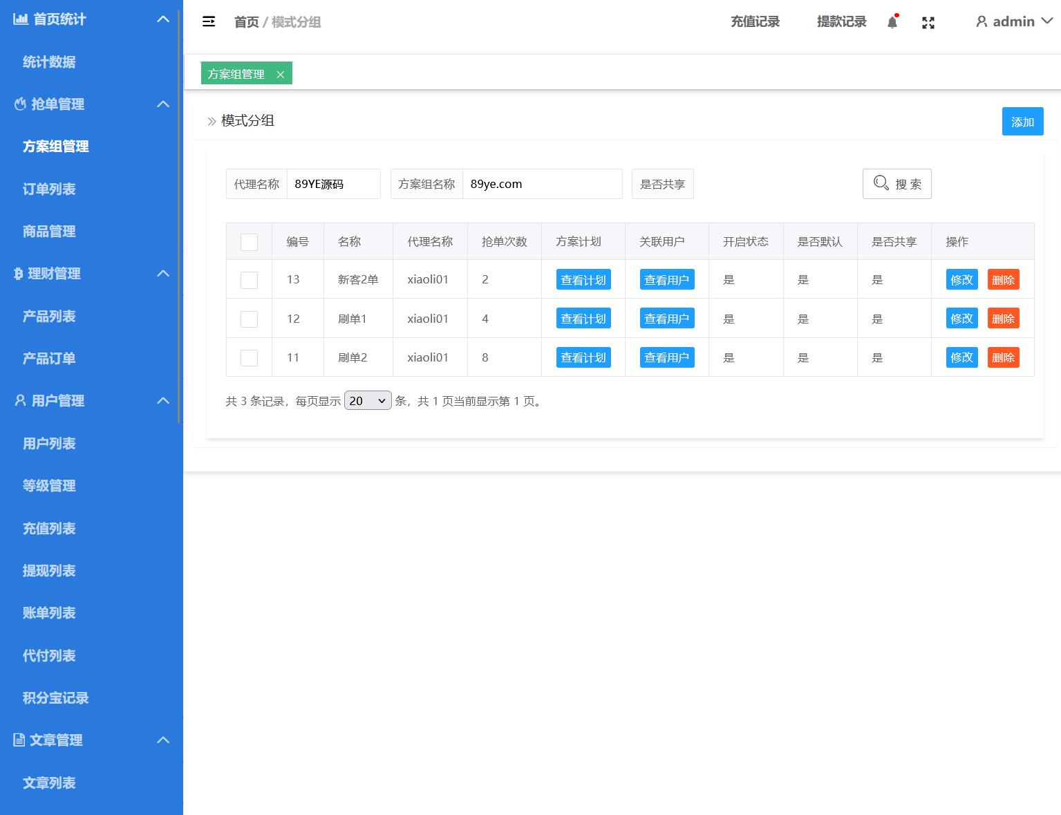Click the admin user avatar icon
This screenshot has height=815, width=1061.
(x=982, y=22)
